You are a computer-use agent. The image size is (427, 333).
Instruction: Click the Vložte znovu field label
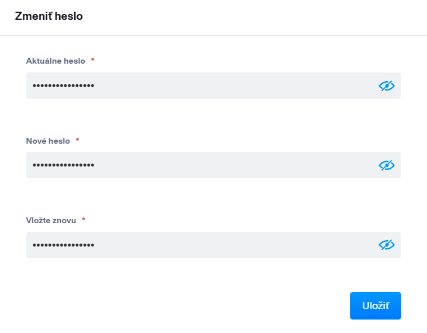52,220
